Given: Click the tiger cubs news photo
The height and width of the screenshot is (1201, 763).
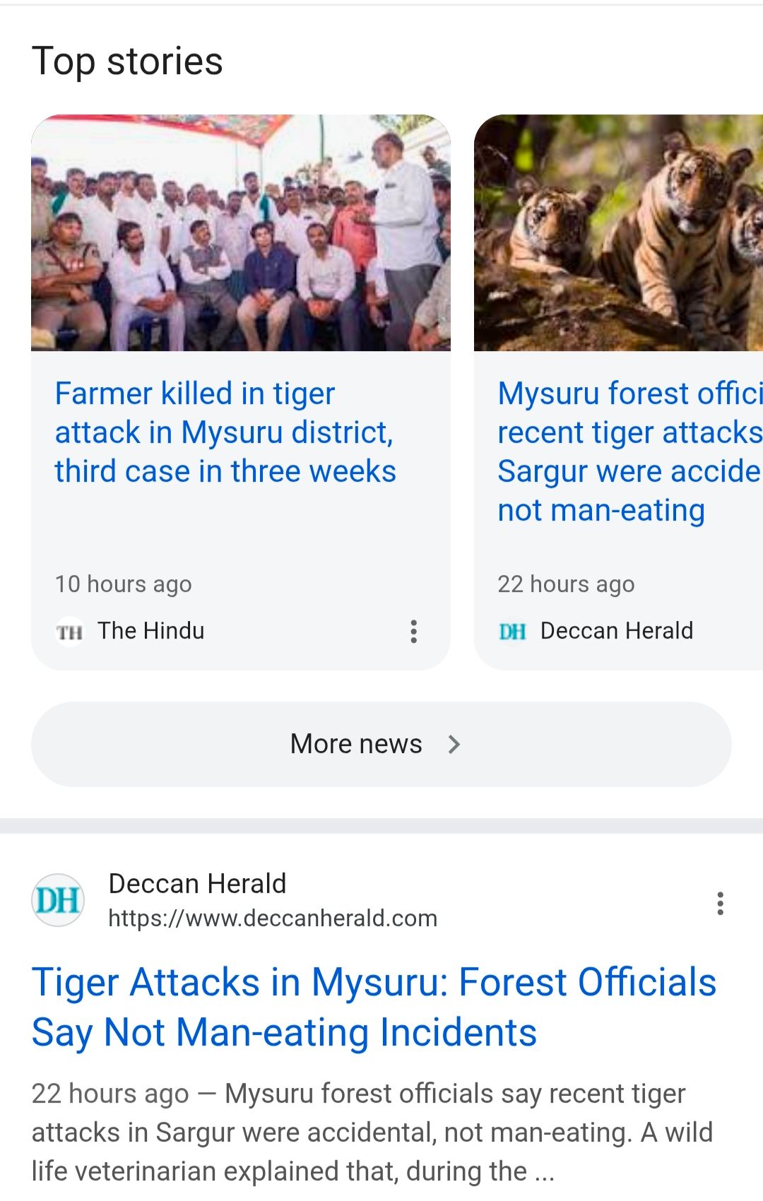Looking at the screenshot, I should (618, 233).
